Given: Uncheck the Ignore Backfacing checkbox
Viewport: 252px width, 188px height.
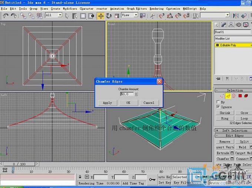Looking at the screenshot, I should (218, 107).
